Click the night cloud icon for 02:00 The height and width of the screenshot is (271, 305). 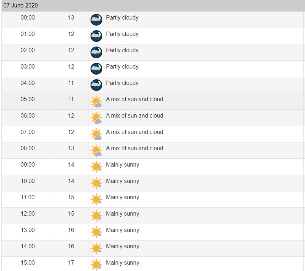click(x=96, y=53)
